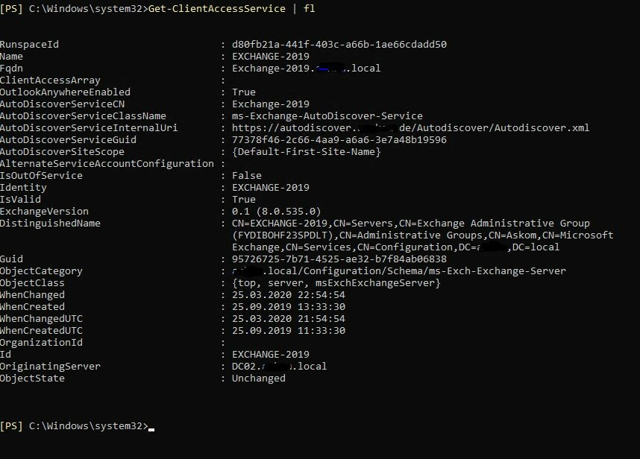Click the Guid value 95726725-7b71
Screen dimensions: 640x459
[x=339, y=259]
